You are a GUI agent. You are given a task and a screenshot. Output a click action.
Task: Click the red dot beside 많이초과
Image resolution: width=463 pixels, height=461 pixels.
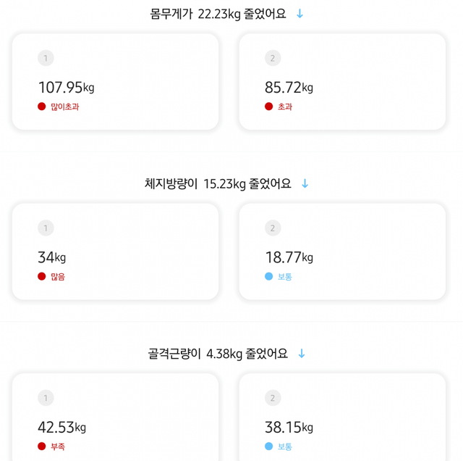point(42,107)
